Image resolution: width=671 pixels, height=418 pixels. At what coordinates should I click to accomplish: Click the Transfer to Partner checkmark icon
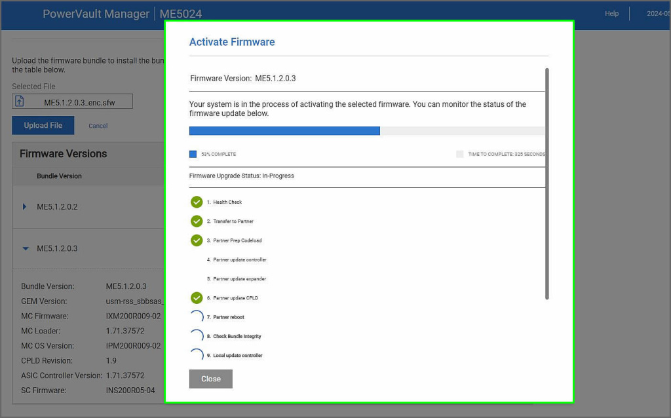coord(197,221)
